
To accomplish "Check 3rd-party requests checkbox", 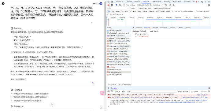I will 108,14.
